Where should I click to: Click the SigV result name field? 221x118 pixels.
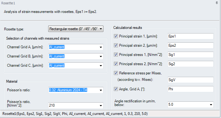(191, 80)
